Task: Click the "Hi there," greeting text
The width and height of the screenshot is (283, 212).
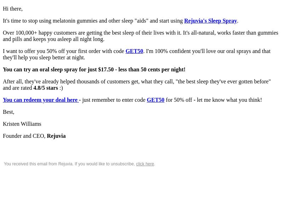Action: click(13, 9)
